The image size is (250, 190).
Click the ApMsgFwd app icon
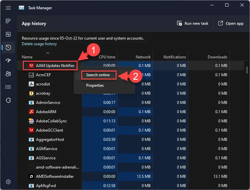tap(31, 186)
